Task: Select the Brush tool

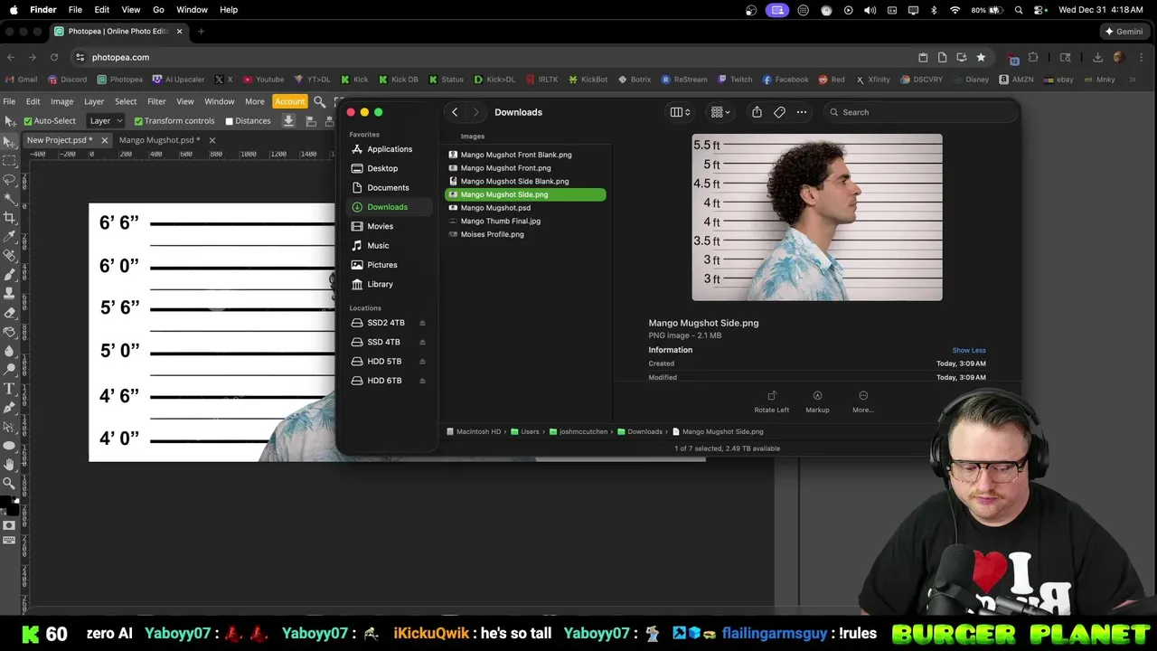Action: tap(9, 275)
